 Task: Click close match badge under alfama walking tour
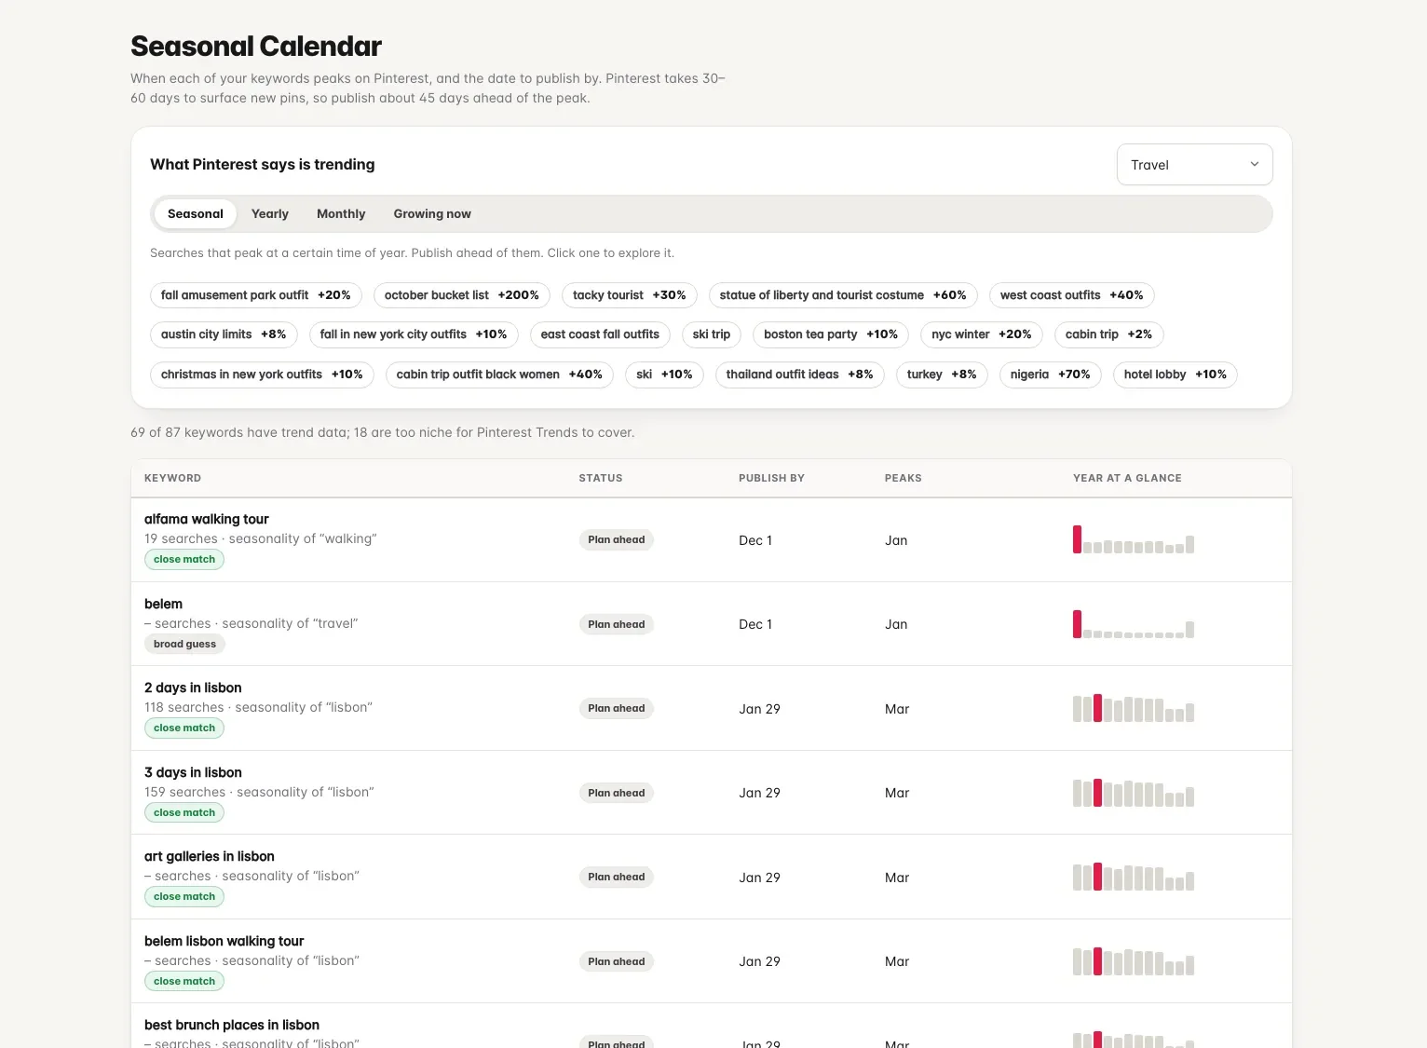click(184, 559)
